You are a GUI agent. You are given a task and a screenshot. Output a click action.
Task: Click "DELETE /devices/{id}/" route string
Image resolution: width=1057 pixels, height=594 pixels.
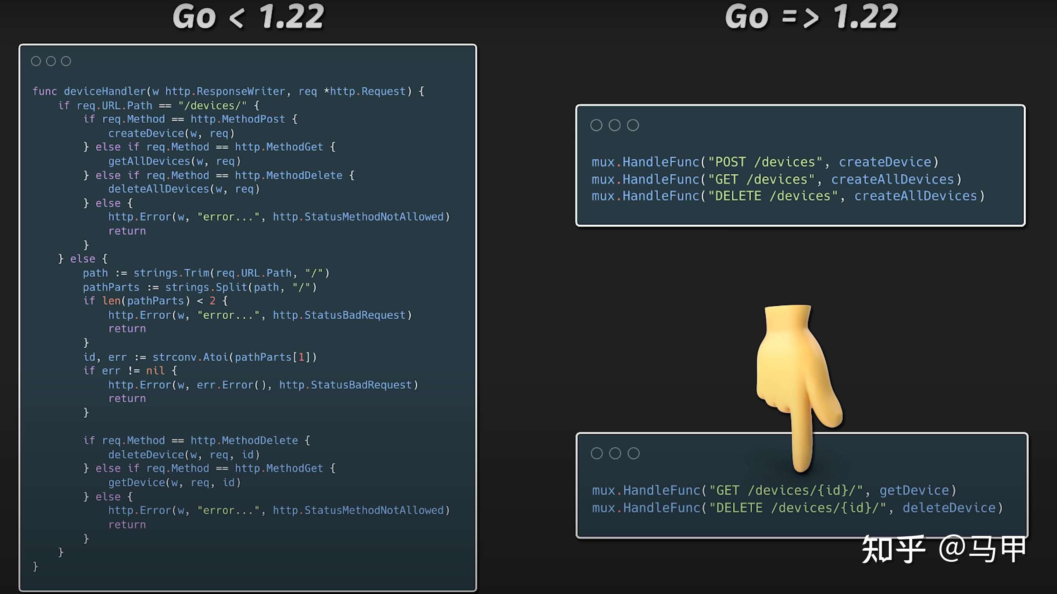pos(798,508)
